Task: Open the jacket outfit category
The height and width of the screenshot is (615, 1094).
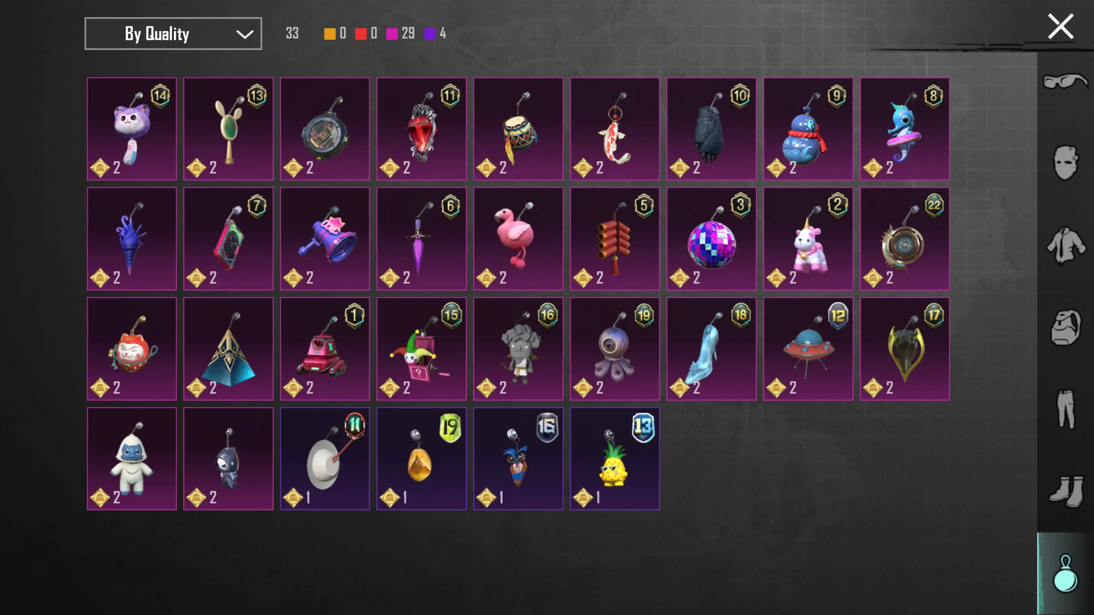Action: (1065, 246)
